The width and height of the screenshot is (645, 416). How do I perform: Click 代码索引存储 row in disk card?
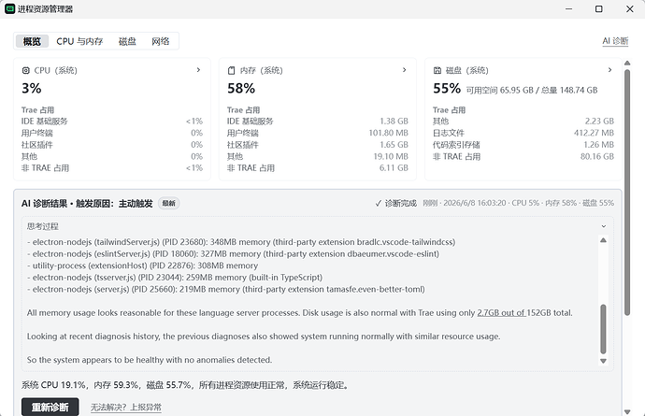(x=523, y=145)
